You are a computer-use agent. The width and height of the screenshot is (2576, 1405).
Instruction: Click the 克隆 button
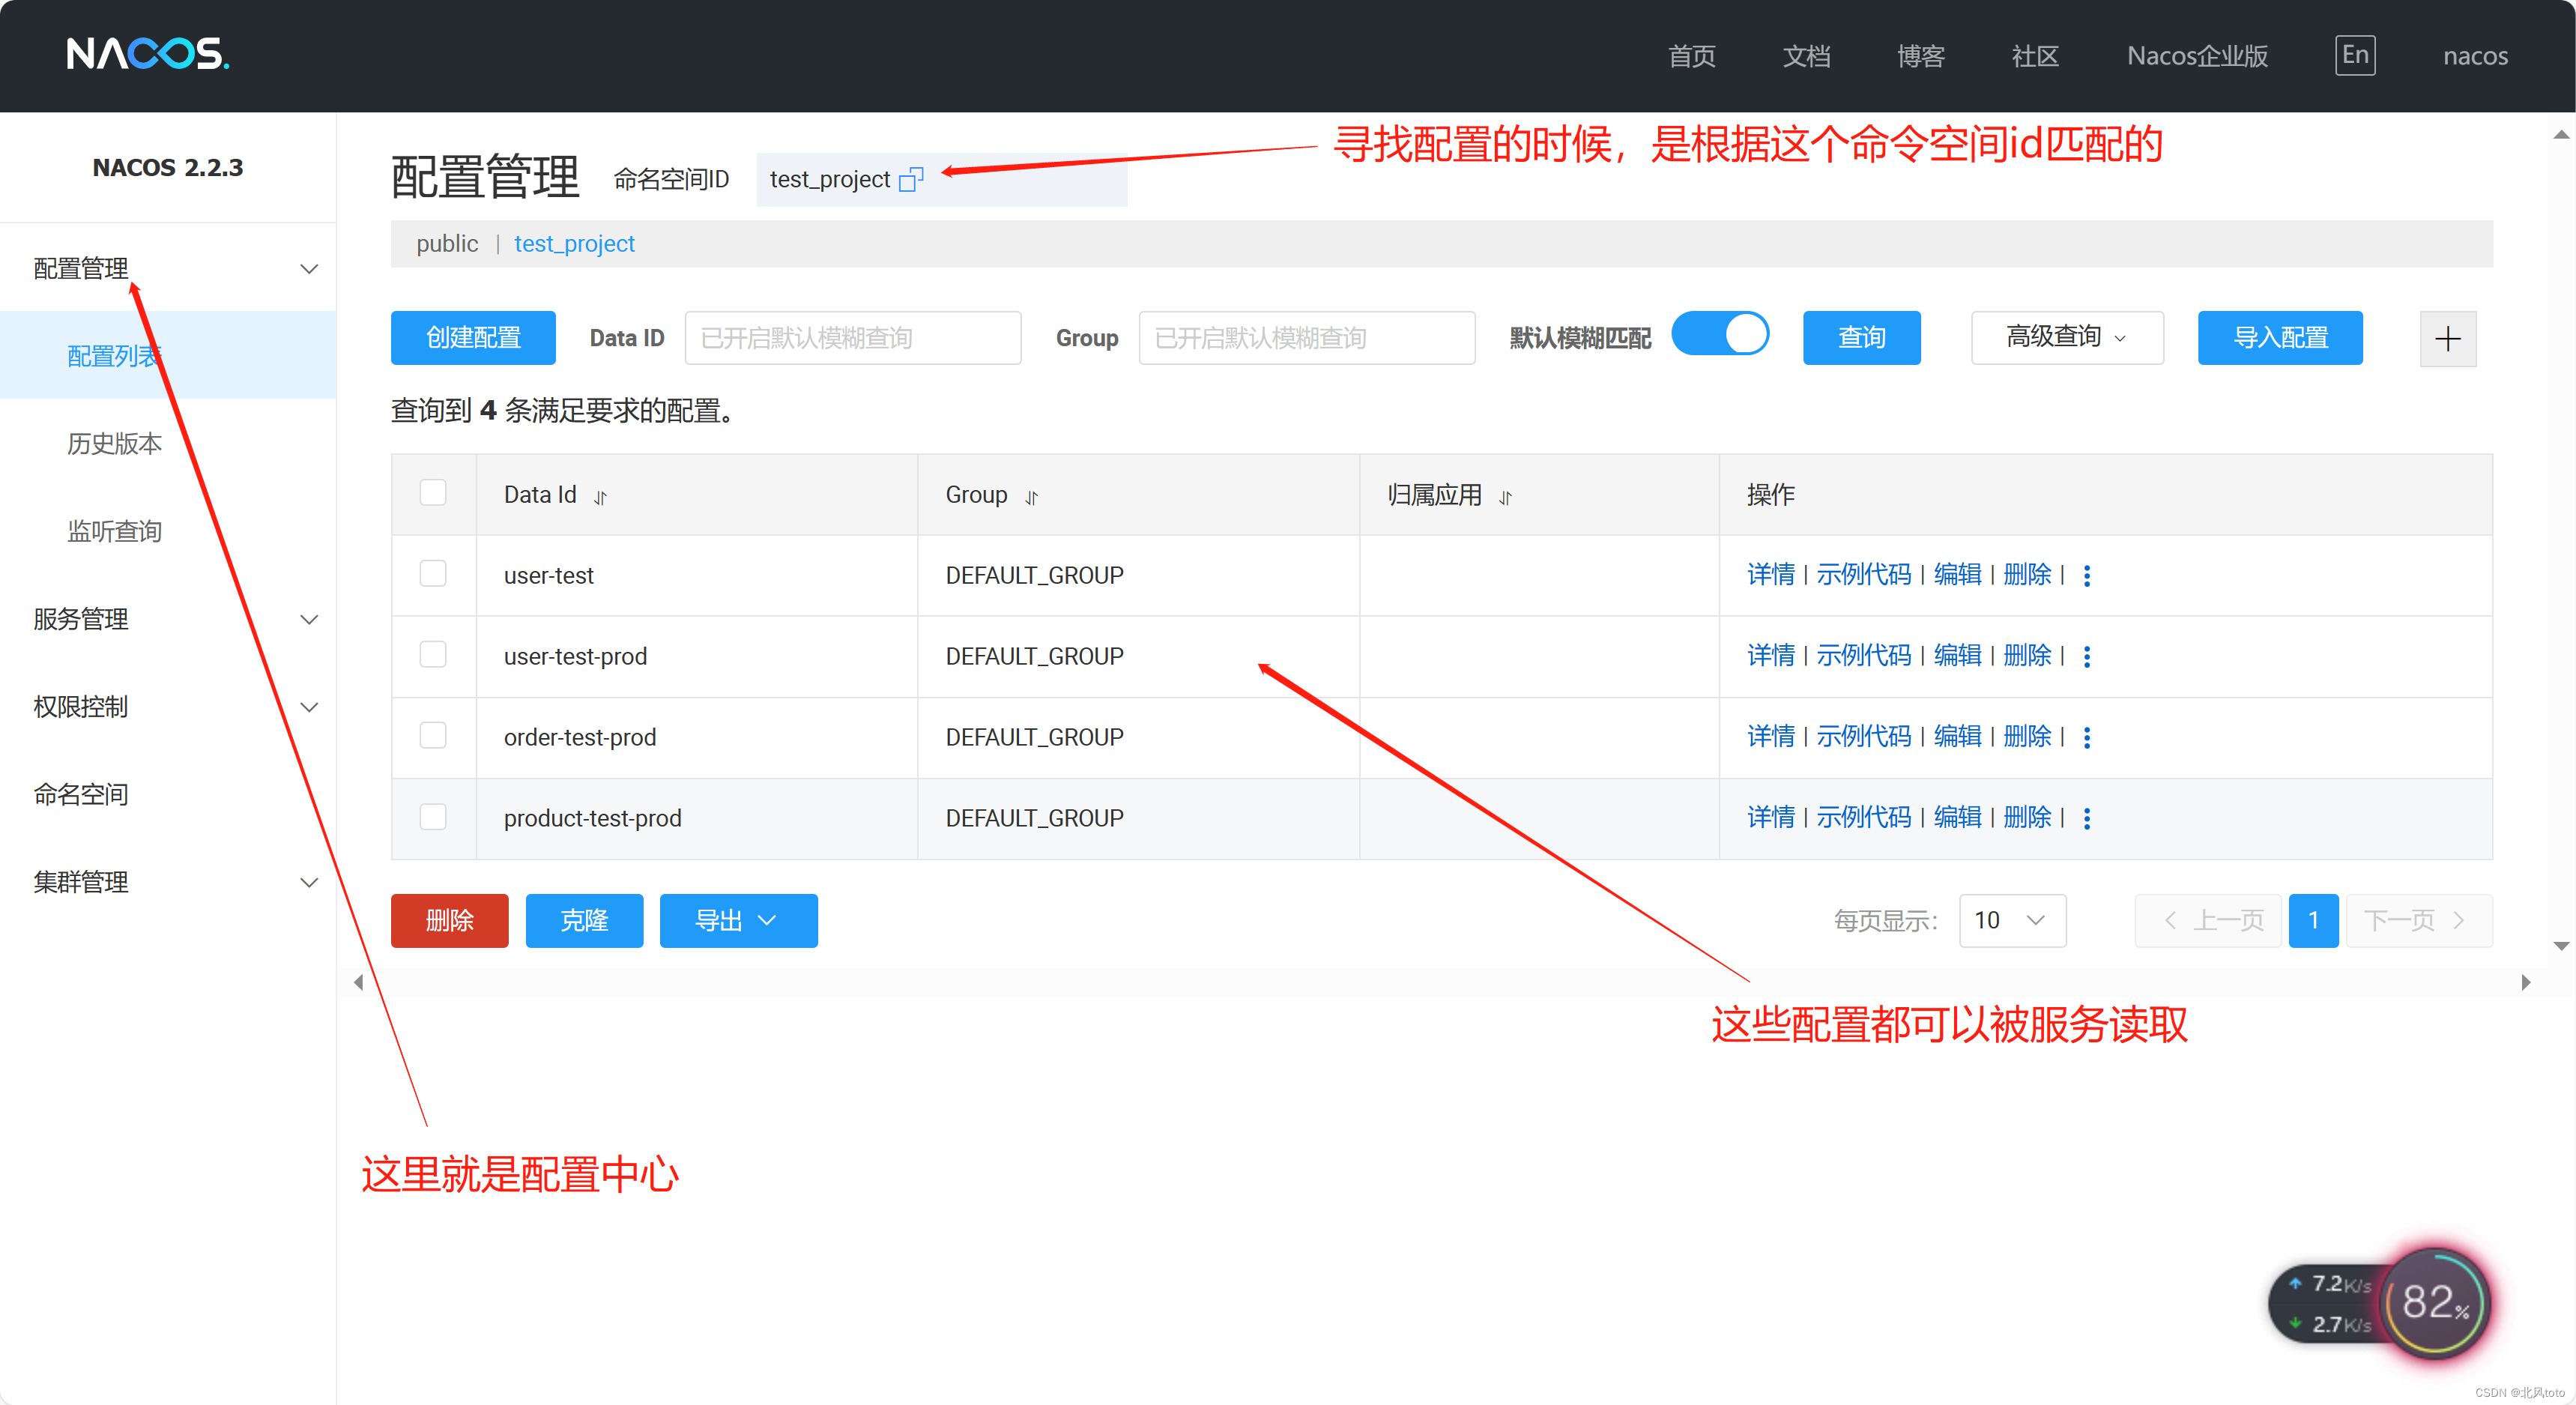point(584,921)
